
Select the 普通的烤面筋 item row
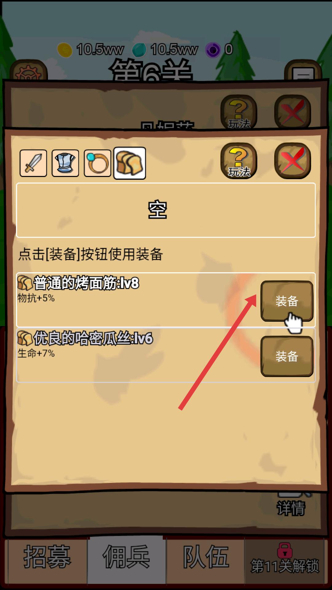coord(166,300)
